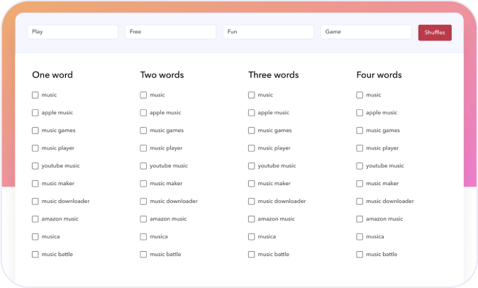Check 'musica' in the One word column
Viewport: 478px width, 288px height.
(35, 237)
